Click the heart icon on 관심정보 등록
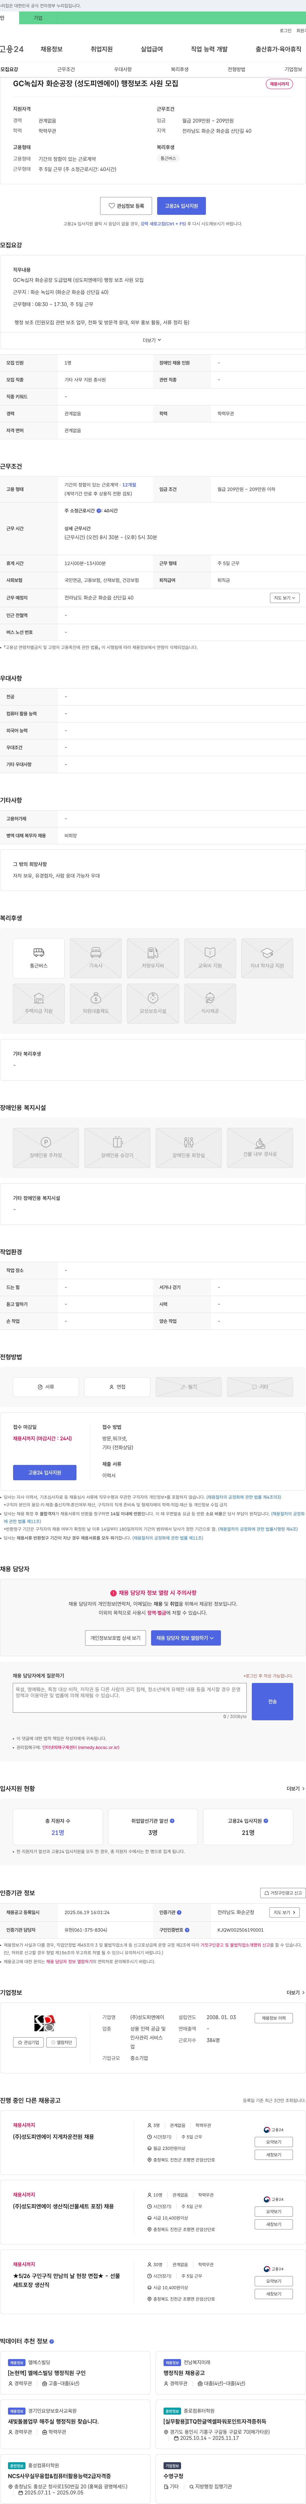Screen dimensions: 306x2504 pyautogui.click(x=112, y=206)
